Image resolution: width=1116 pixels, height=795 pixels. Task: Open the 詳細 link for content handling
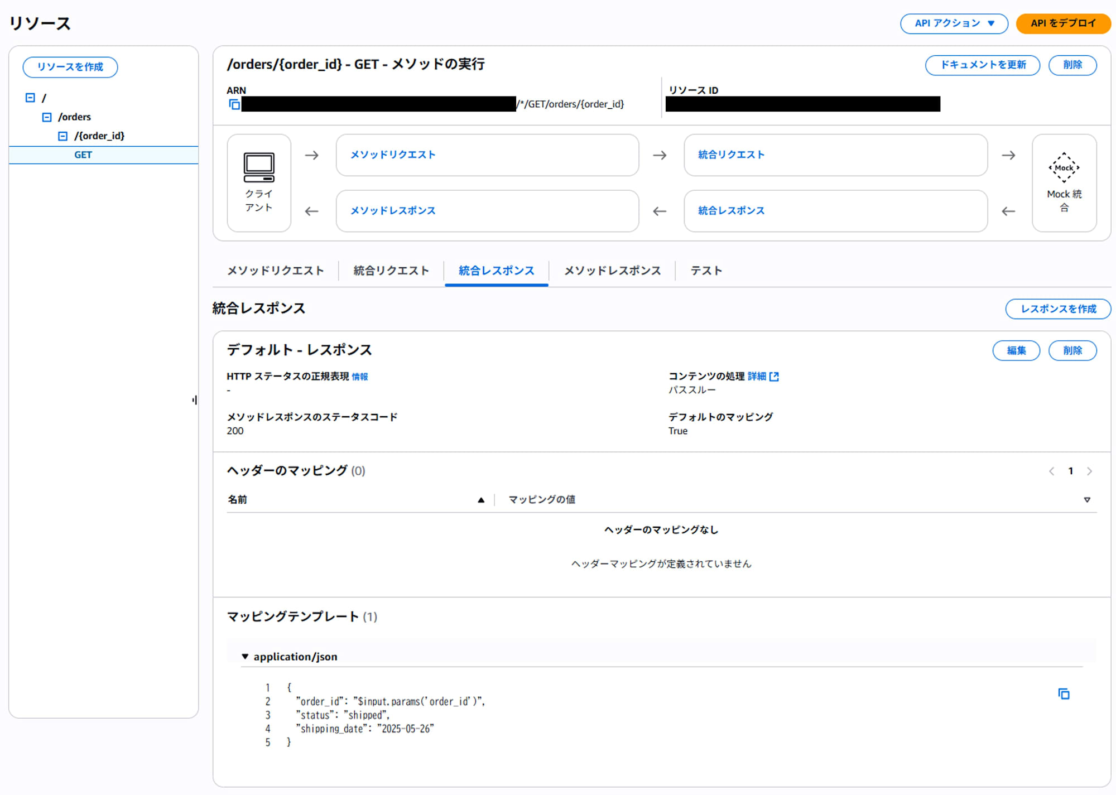click(x=757, y=377)
